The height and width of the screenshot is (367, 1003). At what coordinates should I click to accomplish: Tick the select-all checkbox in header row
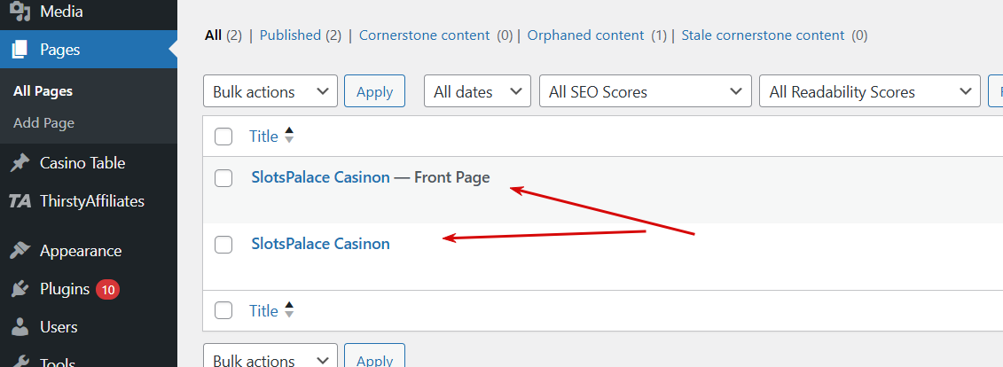pyautogui.click(x=223, y=137)
